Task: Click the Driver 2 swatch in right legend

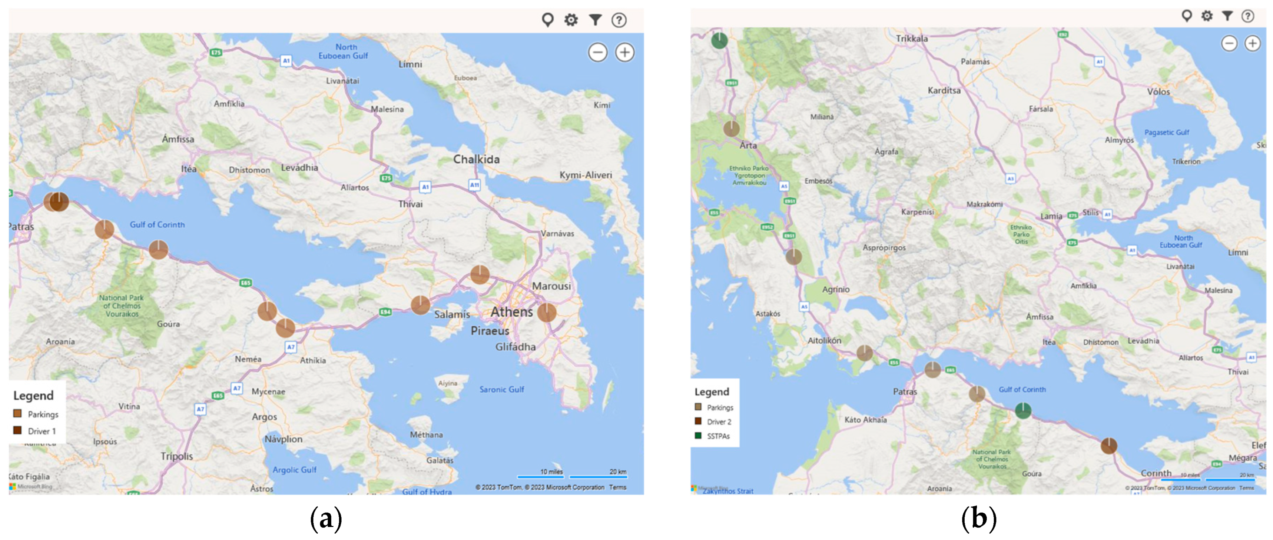Action: [x=698, y=421]
